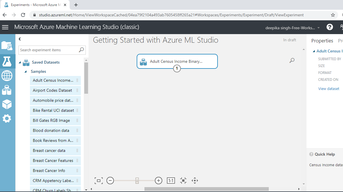Select the Experiments browser tab
This screenshot has height=192, width=343.
click(x=36, y=5)
